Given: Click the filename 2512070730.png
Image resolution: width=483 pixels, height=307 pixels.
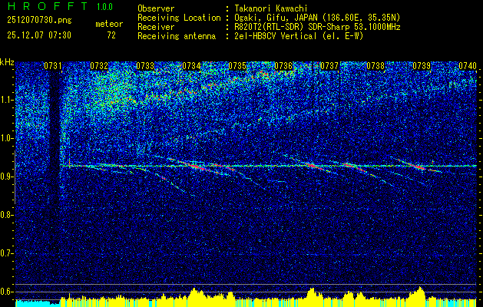Looking at the screenshot, I should pos(39,20).
